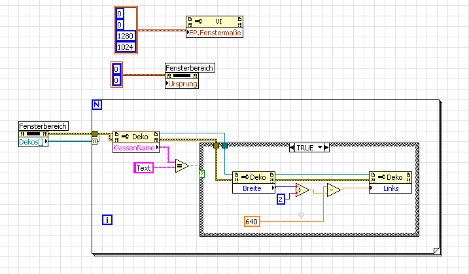Click the loop iteration terminal i
Viewport: 469px width, 274px height.
(x=107, y=220)
